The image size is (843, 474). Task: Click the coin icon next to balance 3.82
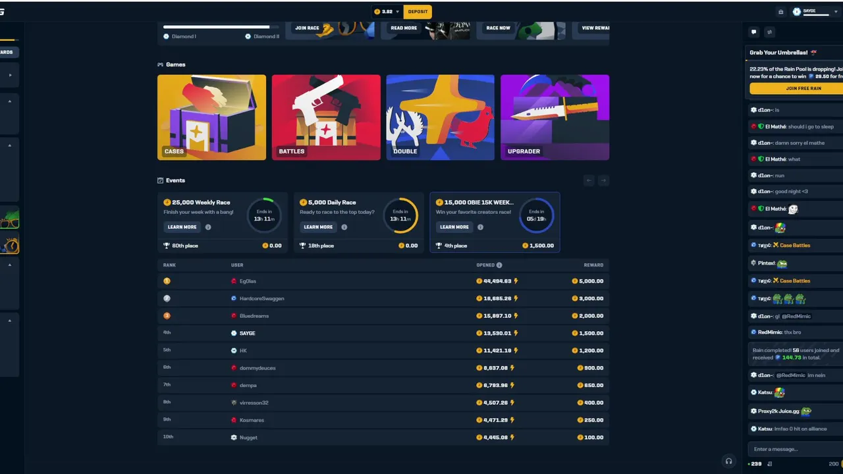pos(377,11)
